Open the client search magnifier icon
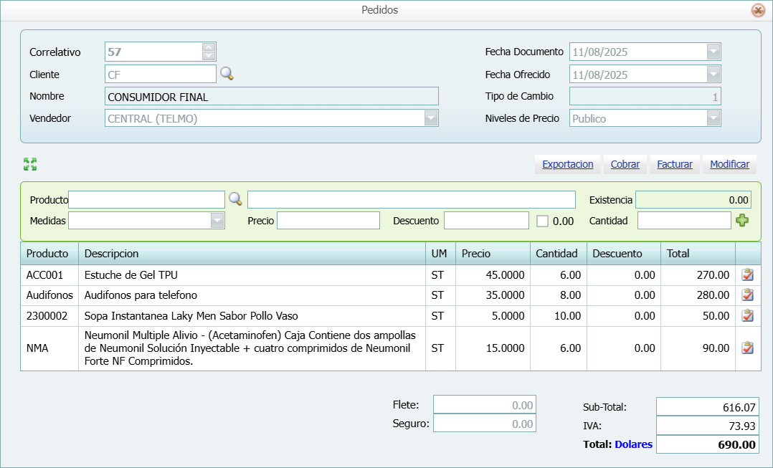The height and width of the screenshot is (468, 773). [x=227, y=74]
